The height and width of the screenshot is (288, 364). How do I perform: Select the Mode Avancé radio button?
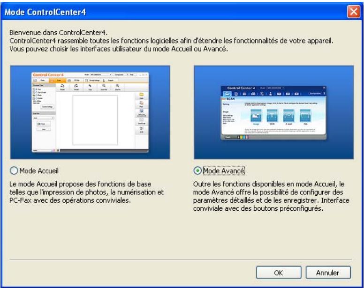(197, 171)
